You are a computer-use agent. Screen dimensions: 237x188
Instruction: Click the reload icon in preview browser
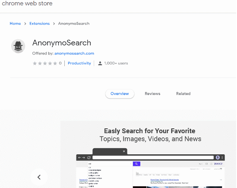click(89, 158)
